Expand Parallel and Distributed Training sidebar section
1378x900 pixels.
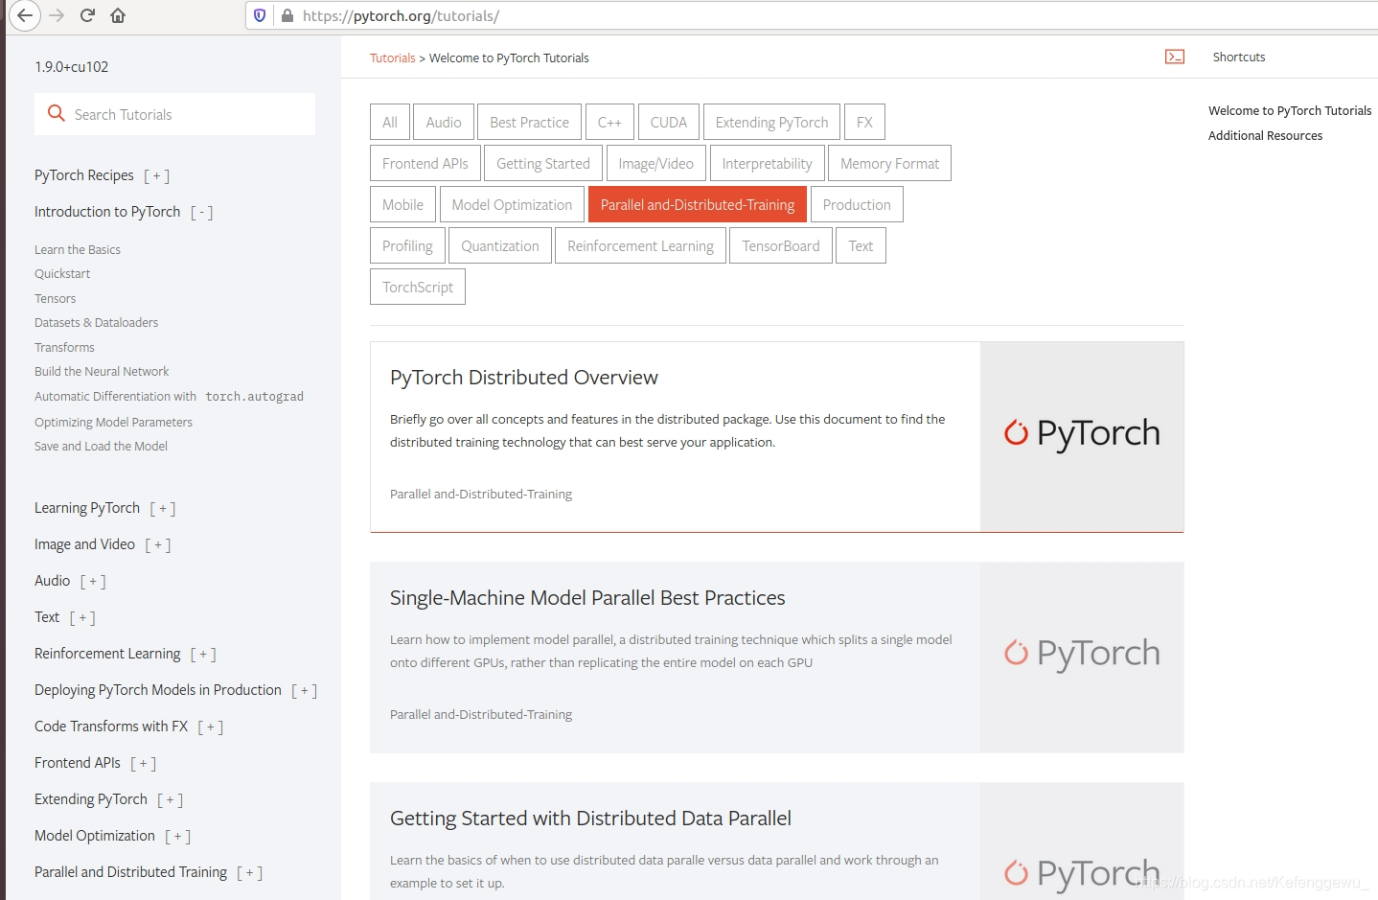point(249,873)
